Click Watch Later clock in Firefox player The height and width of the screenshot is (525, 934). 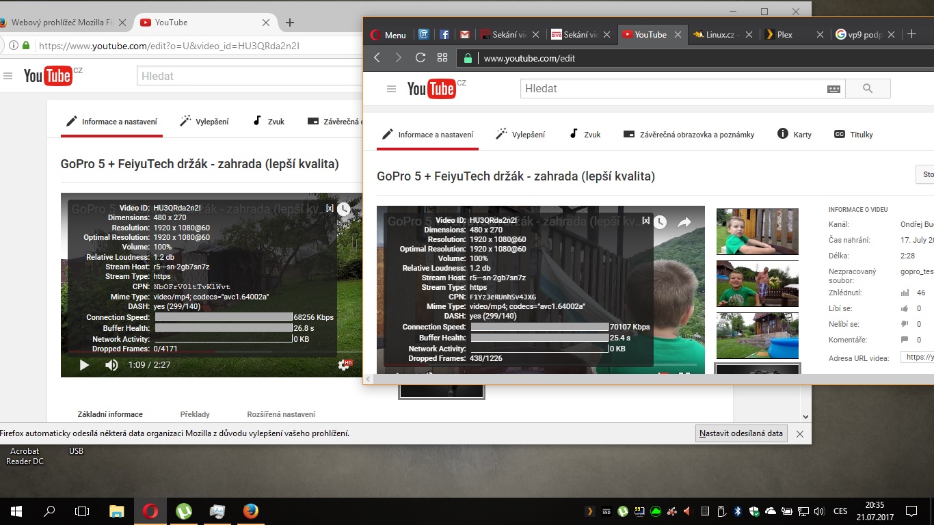344,209
